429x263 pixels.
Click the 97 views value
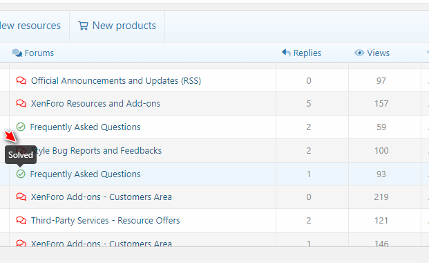381,80
